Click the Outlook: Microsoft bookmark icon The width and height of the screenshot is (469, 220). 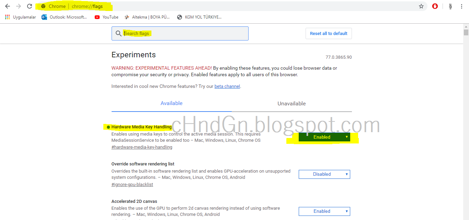(x=44, y=17)
